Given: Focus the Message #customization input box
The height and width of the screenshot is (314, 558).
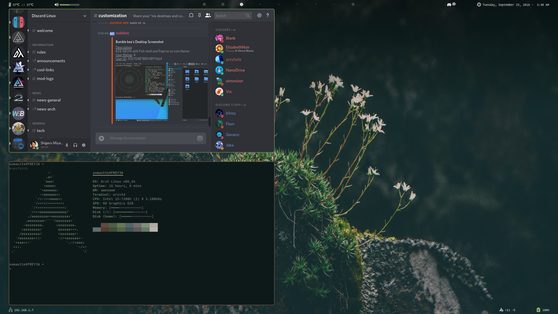Looking at the screenshot, I should 151,138.
